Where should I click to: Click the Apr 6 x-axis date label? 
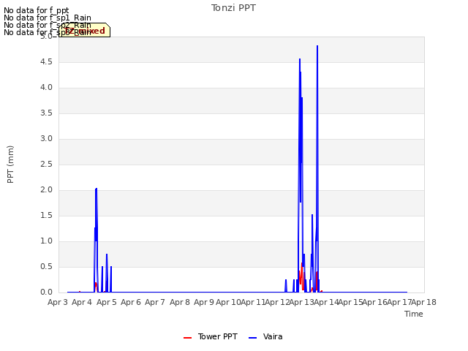[131, 302]
